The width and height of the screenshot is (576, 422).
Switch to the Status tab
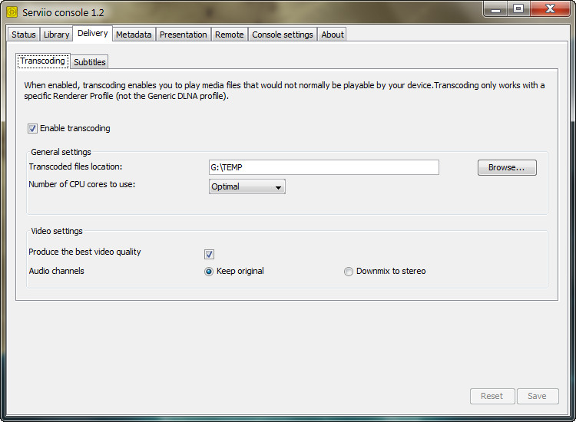tap(24, 35)
